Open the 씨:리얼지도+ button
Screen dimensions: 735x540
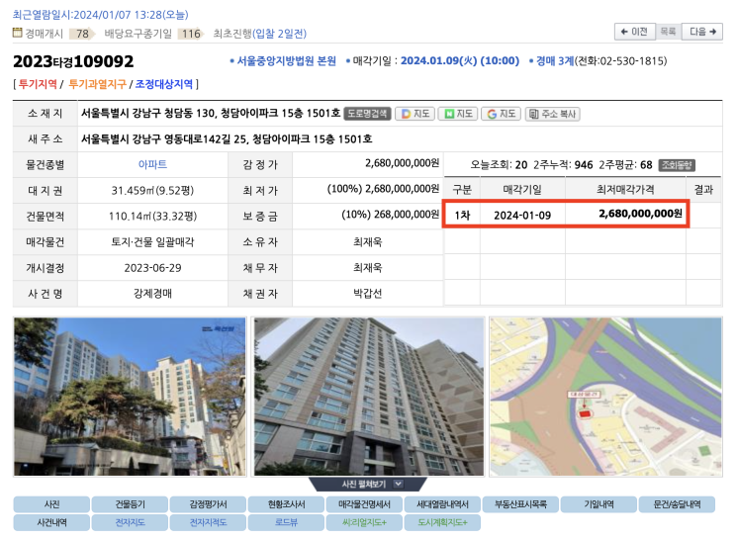pos(364,522)
